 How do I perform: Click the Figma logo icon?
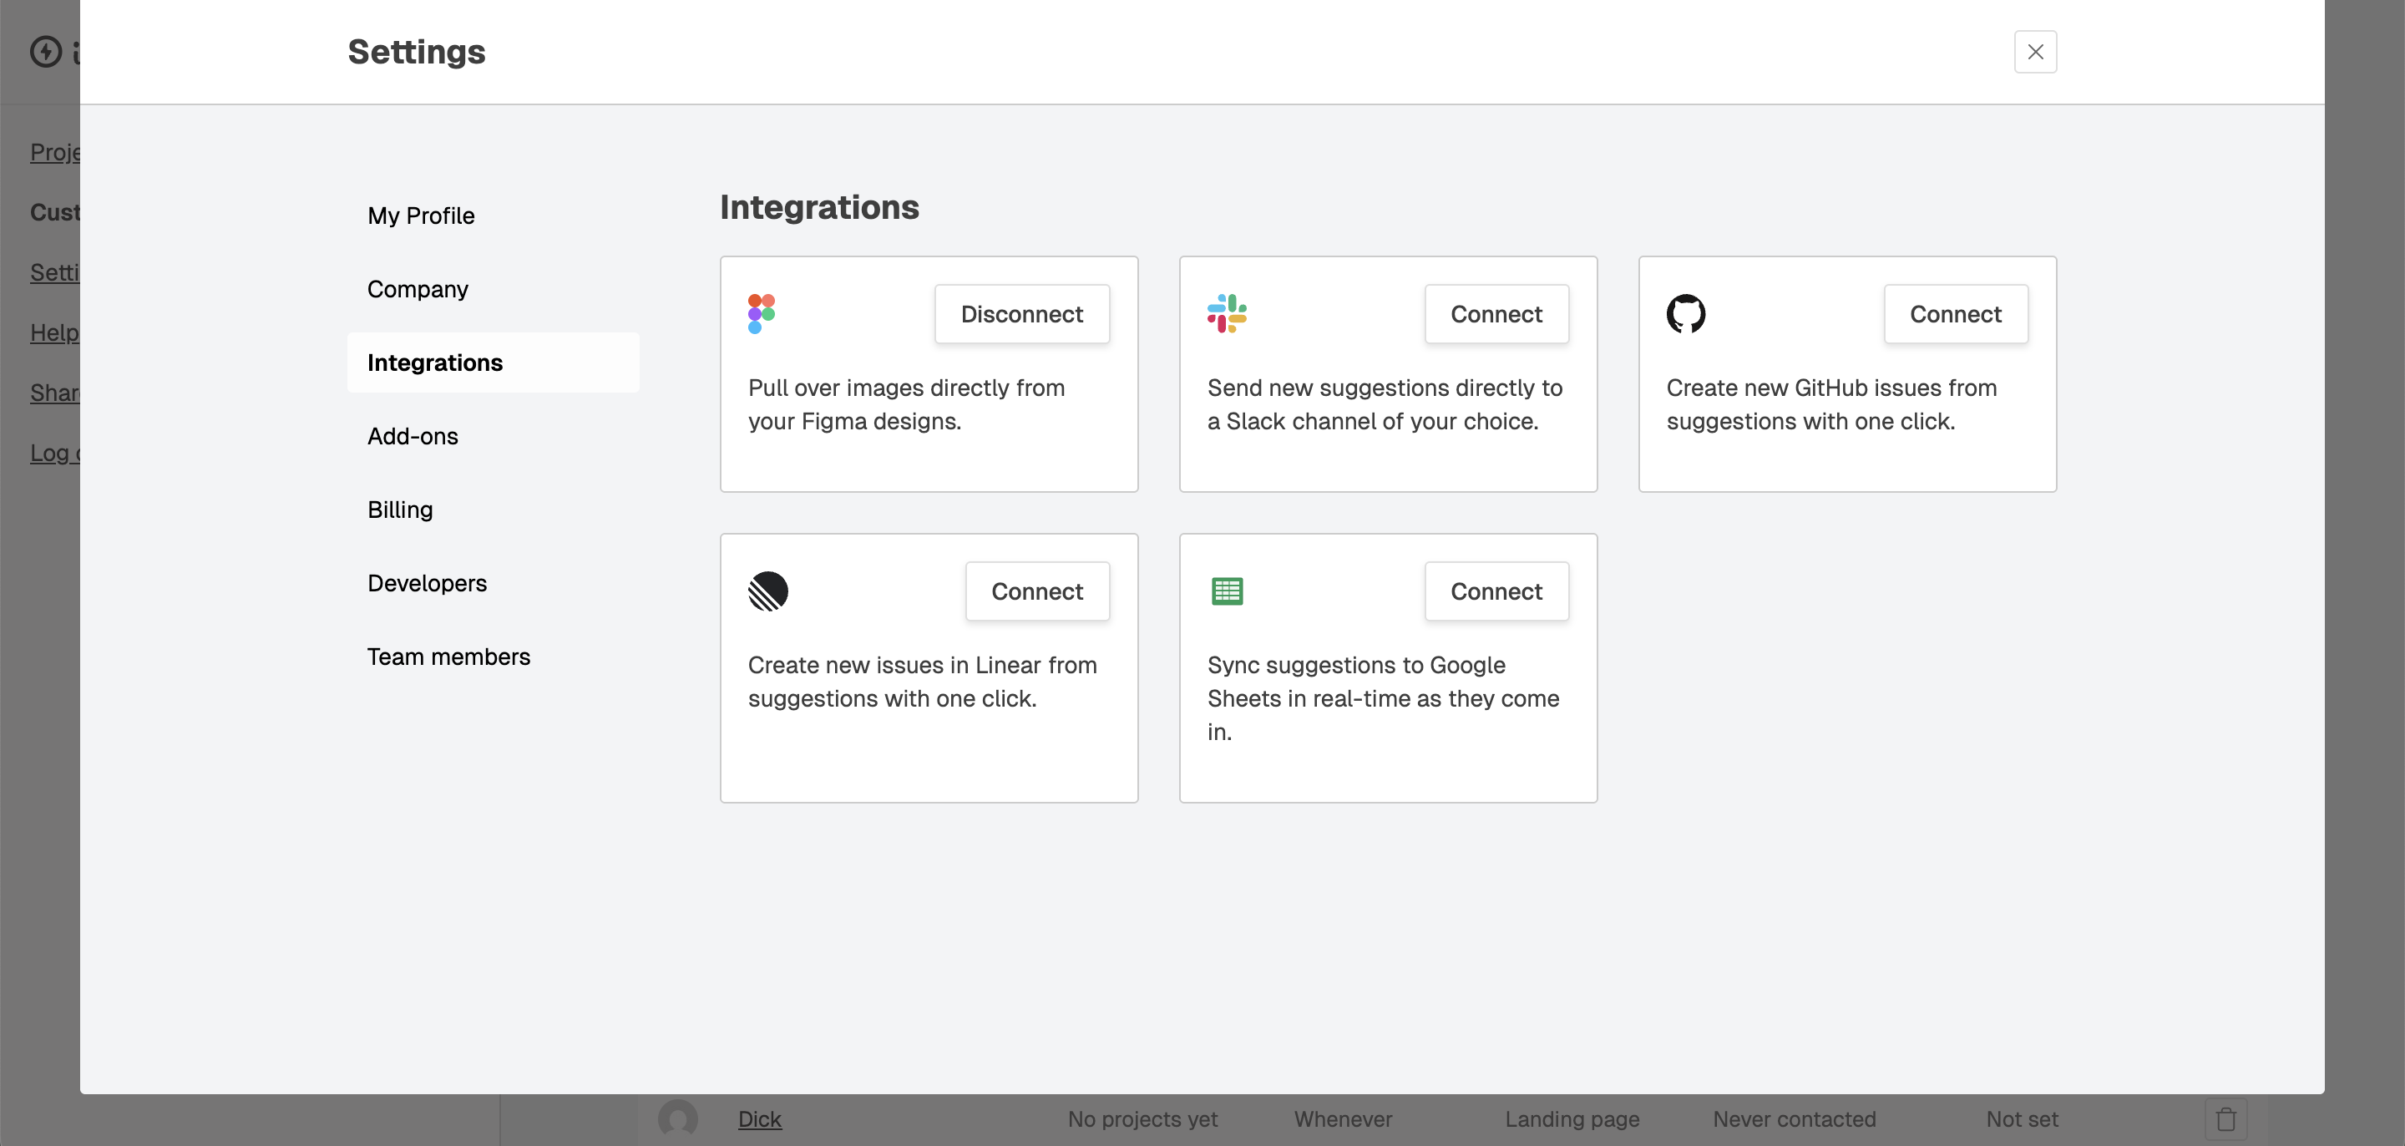pyautogui.click(x=761, y=314)
